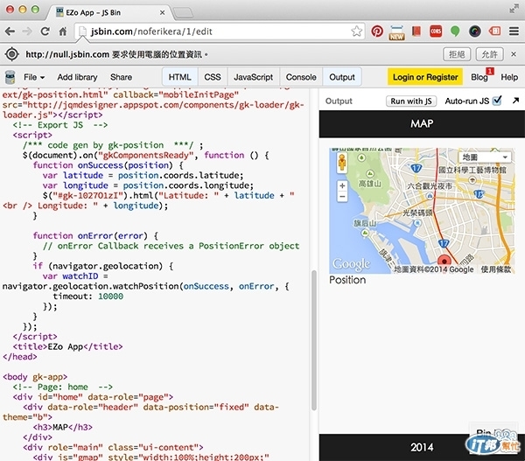525x461 pixels.
Task: Click the function onSuccess(position) line
Action: [x=108, y=165]
